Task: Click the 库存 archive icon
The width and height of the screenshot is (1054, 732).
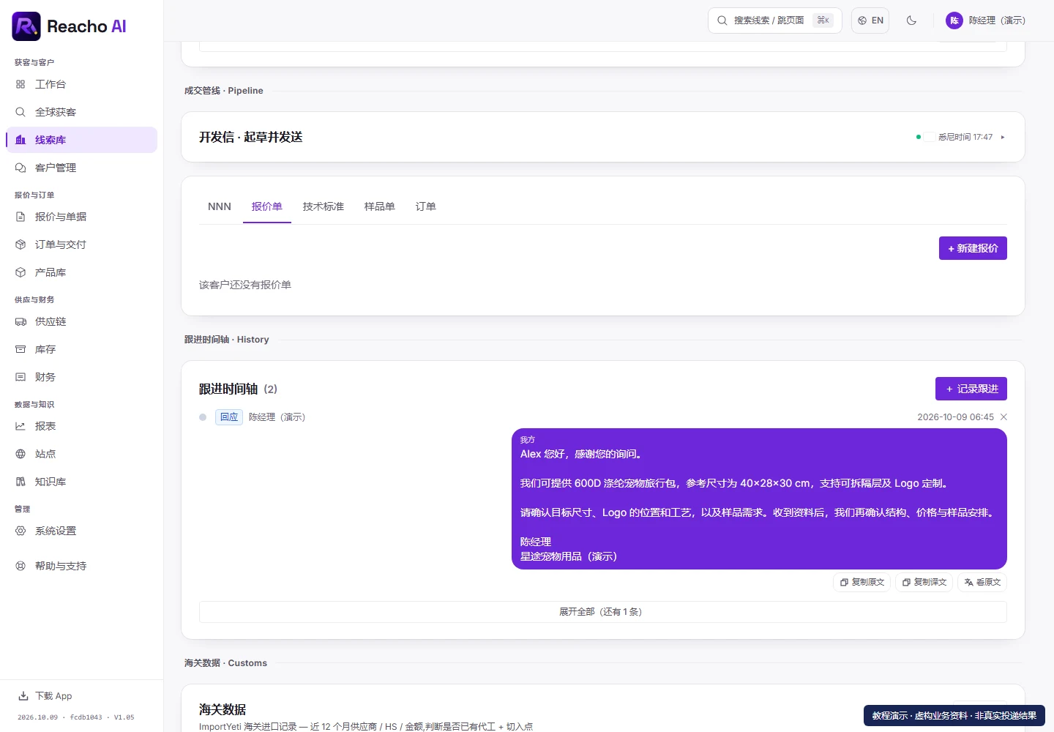Action: 20,349
